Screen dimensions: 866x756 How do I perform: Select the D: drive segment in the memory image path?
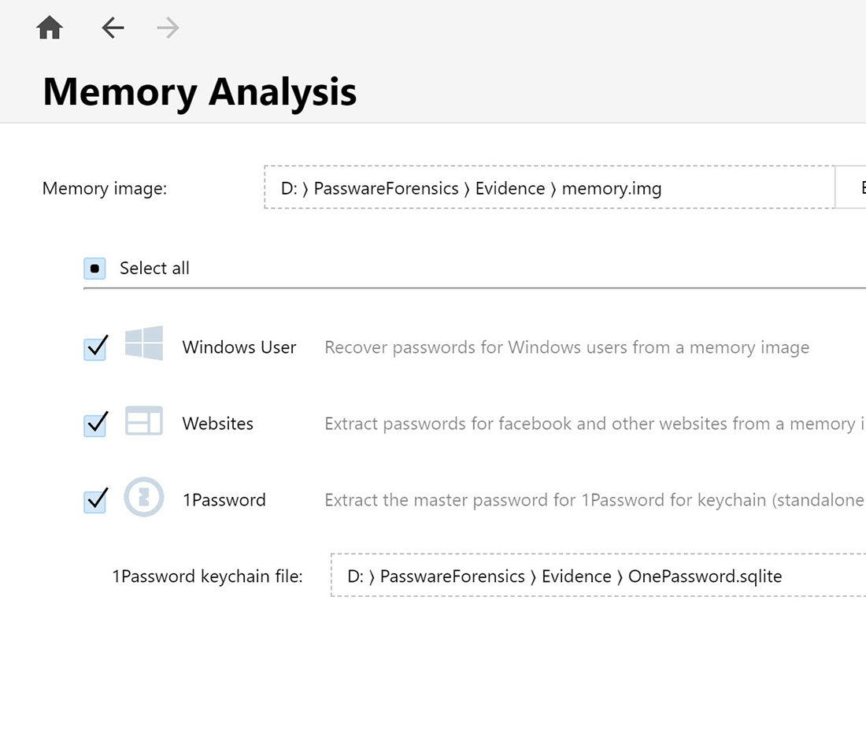point(289,189)
